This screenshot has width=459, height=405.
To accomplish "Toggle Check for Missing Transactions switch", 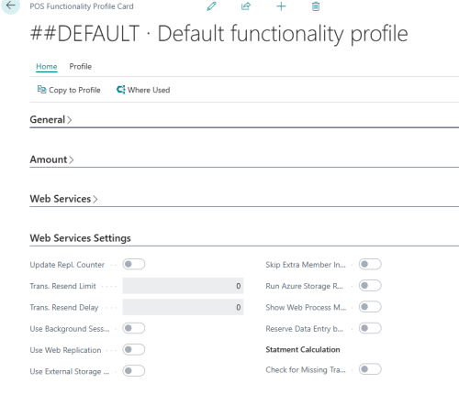I will [x=370, y=369].
